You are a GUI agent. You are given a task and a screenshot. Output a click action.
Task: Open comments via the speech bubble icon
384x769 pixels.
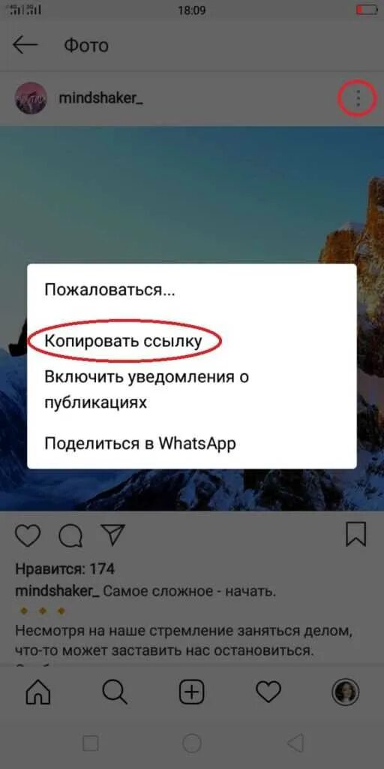pyautogui.click(x=70, y=535)
